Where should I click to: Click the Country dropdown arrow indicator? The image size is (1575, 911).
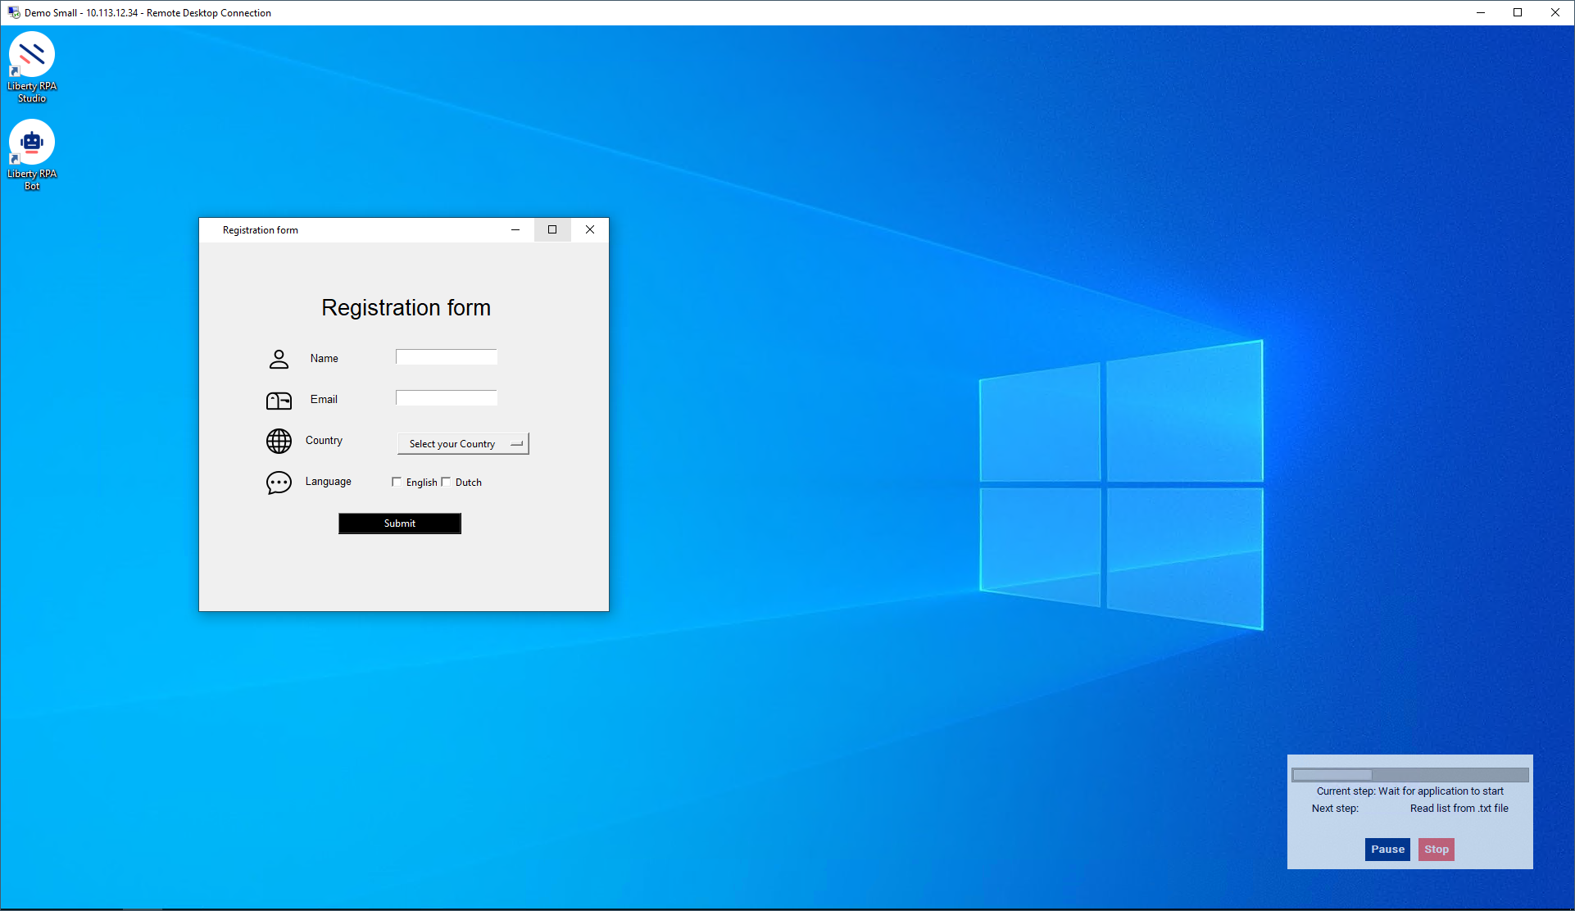coord(516,443)
